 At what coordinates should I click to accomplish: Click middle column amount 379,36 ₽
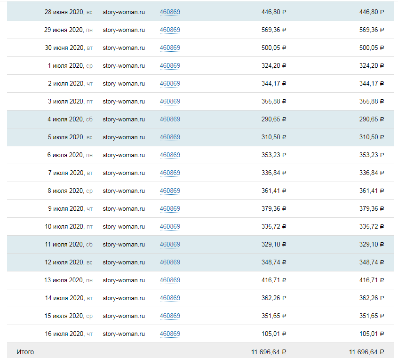tap(274, 209)
